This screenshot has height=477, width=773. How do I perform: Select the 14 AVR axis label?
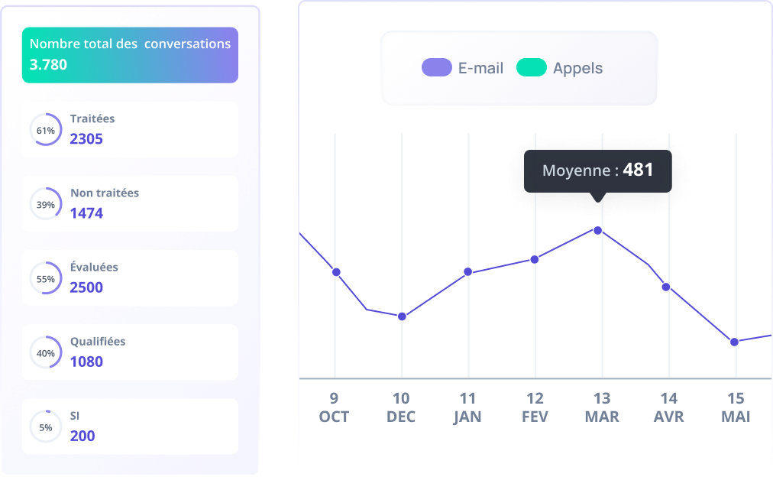(668, 407)
